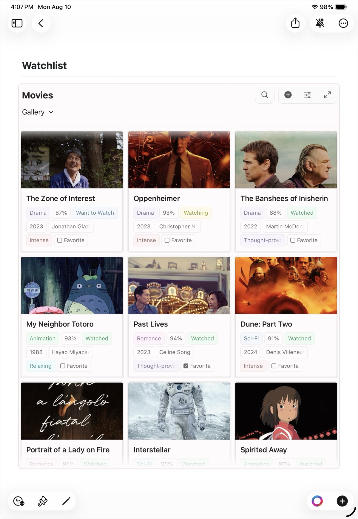358x519 pixels.
Task: Select the pencil drawing tool
Action: [66, 501]
